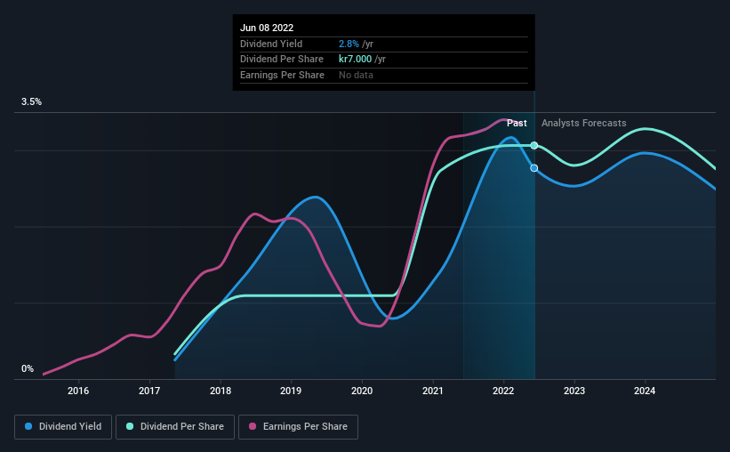Screen dimensions: 730x452
Task: Click the Jun 08 2022 tooltip date
Action: pyautogui.click(x=267, y=28)
